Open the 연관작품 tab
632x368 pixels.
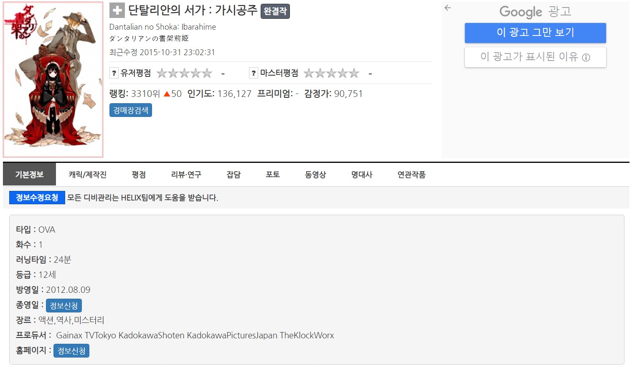(411, 175)
